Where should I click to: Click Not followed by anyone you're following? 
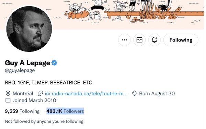pyautogui.click(x=44, y=121)
